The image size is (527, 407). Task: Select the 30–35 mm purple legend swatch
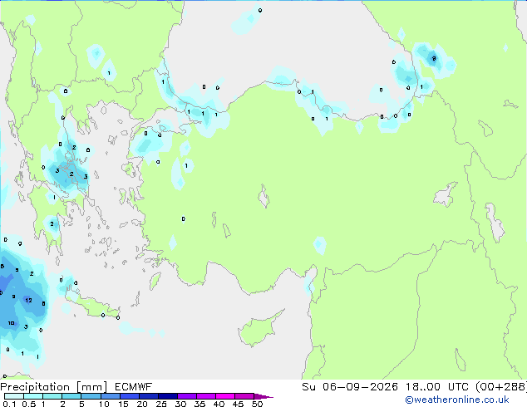pyautogui.click(x=187, y=396)
